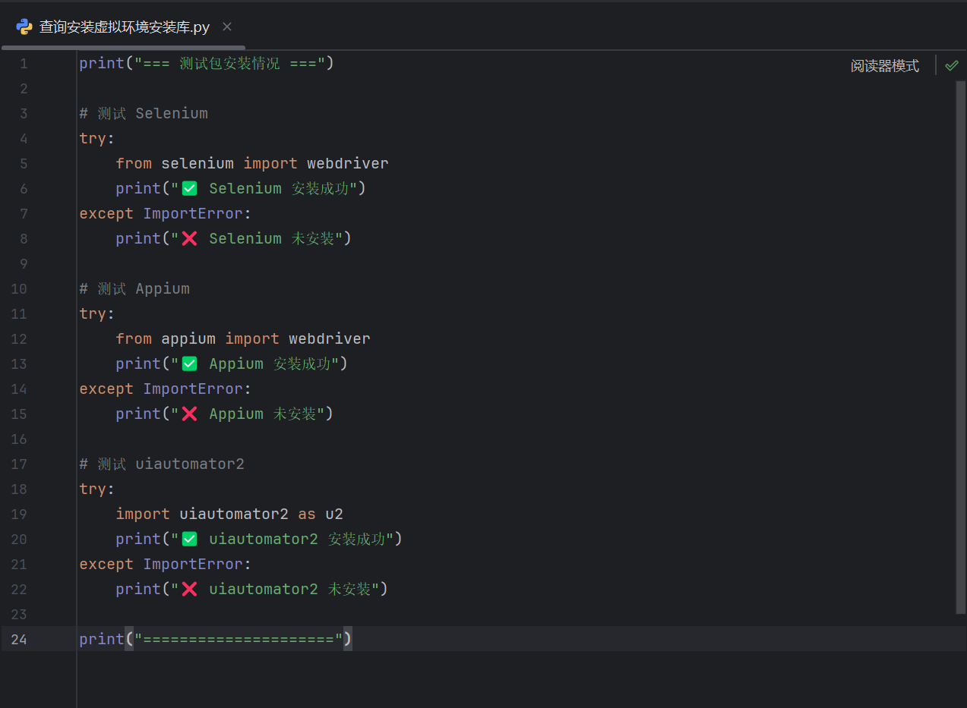Image resolution: width=967 pixels, height=708 pixels.
Task: Click line number 18 in the gutter
Action: [x=19, y=489]
